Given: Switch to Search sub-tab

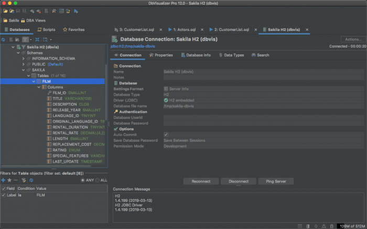Looking at the screenshot, I should tap(260, 55).
